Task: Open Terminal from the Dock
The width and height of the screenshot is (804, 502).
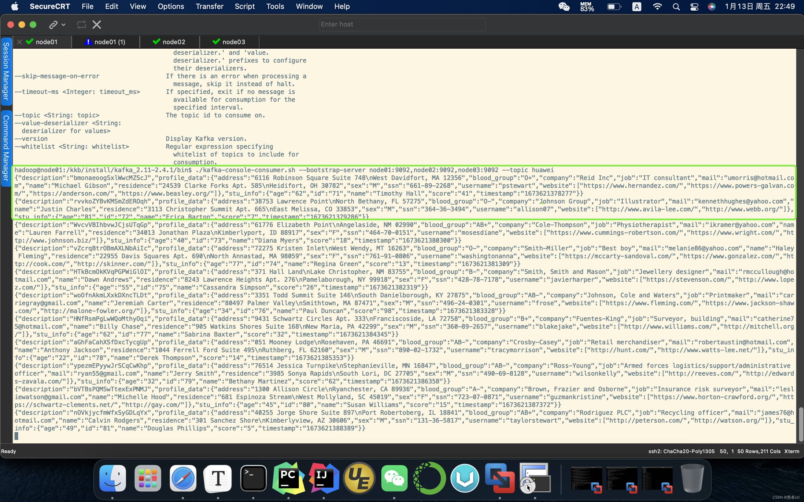Action: (x=253, y=478)
